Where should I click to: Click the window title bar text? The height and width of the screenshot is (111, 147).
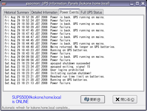coord(68,4)
